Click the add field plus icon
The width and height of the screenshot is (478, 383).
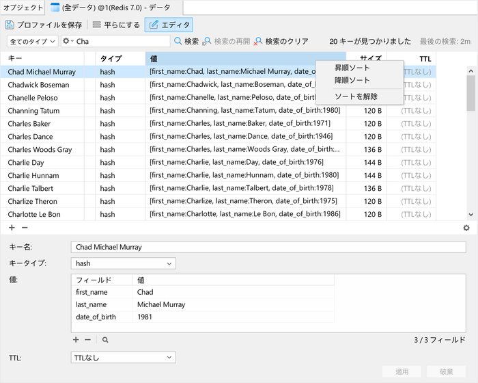(x=76, y=339)
